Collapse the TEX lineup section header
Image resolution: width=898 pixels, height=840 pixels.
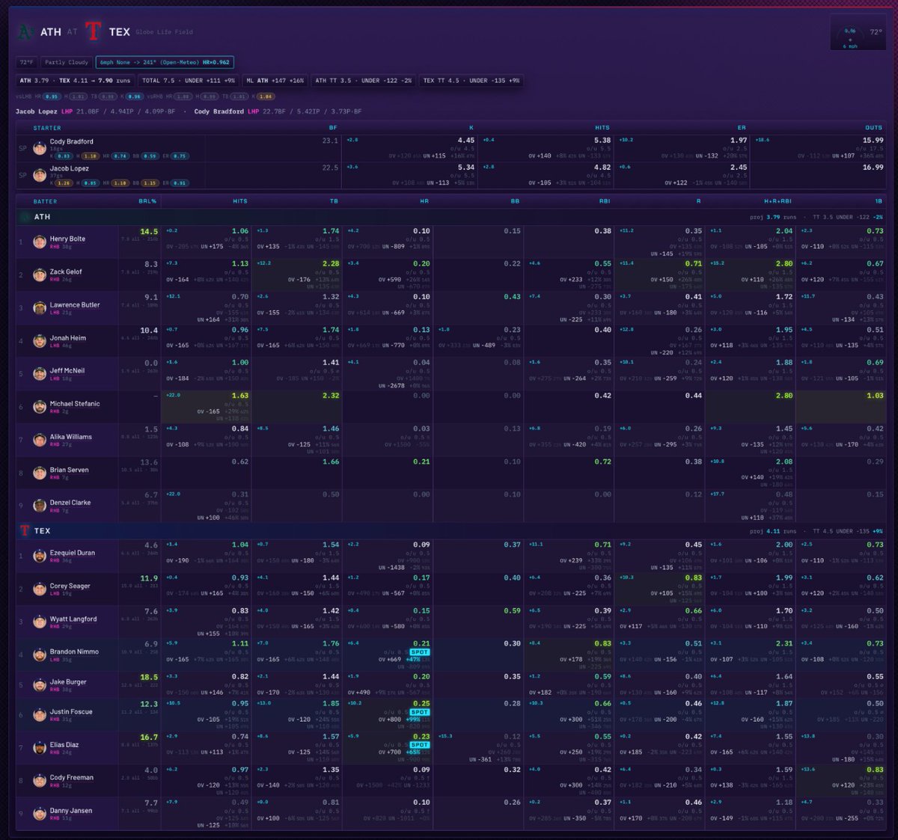pyautogui.click(x=450, y=530)
